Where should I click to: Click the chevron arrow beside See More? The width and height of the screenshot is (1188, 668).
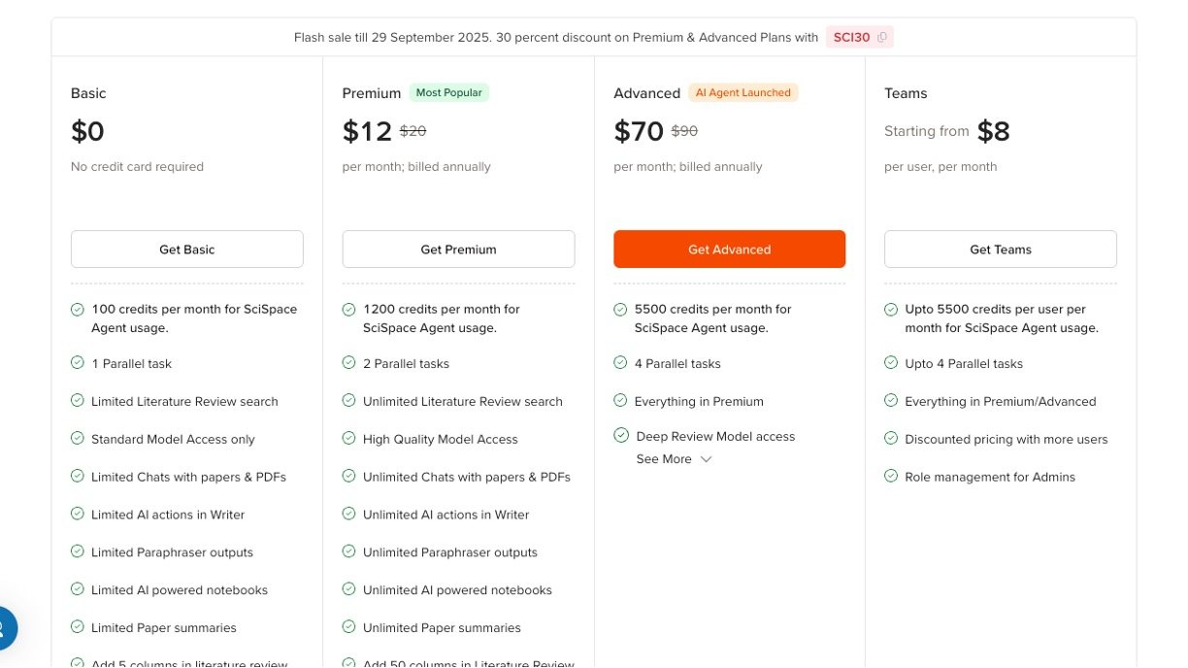[x=706, y=459]
